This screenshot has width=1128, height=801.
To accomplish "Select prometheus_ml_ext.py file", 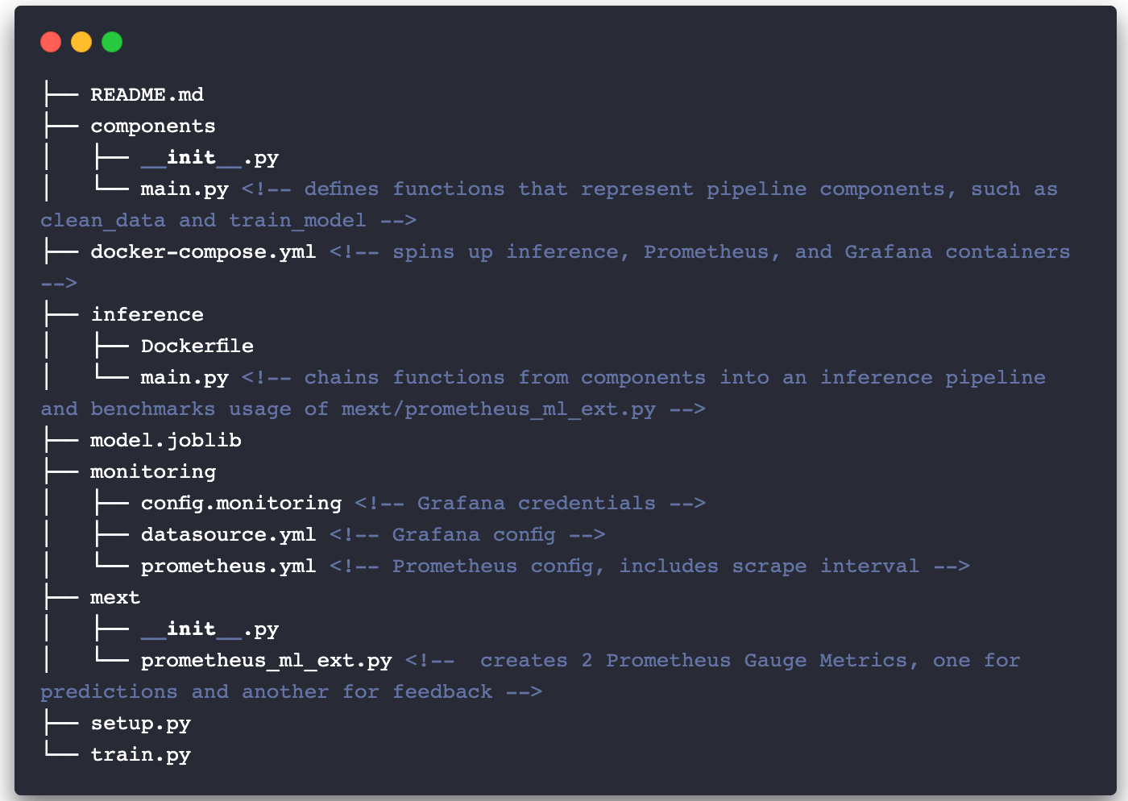I will tap(266, 661).
